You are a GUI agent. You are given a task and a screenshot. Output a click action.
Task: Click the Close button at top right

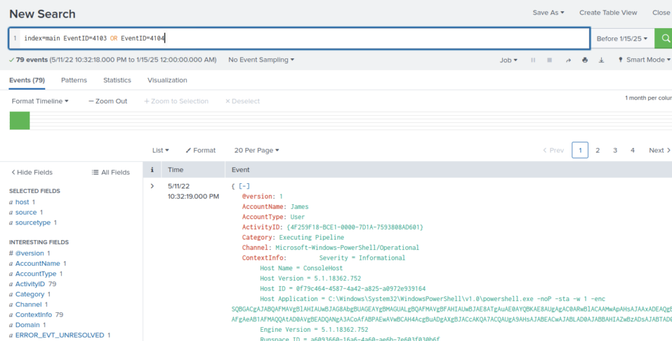[661, 13]
